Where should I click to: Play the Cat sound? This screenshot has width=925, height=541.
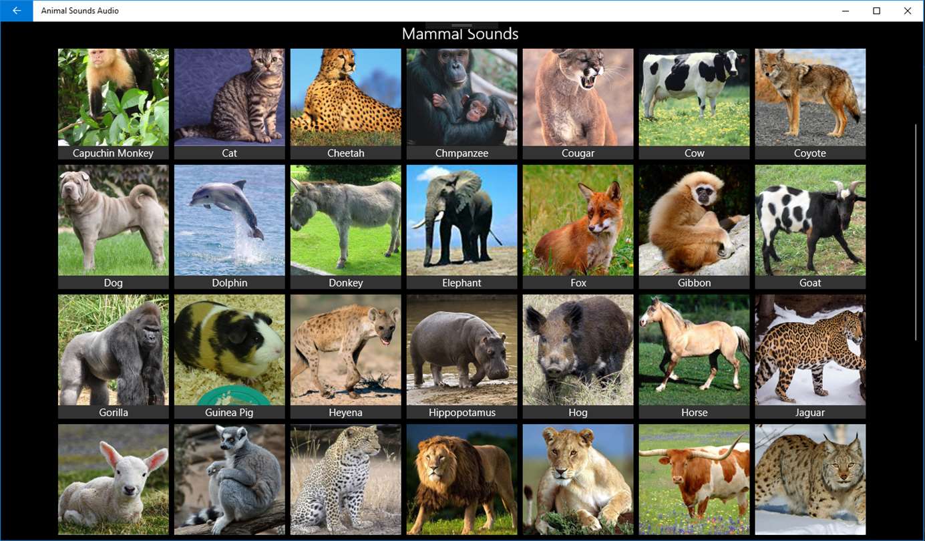click(x=230, y=104)
